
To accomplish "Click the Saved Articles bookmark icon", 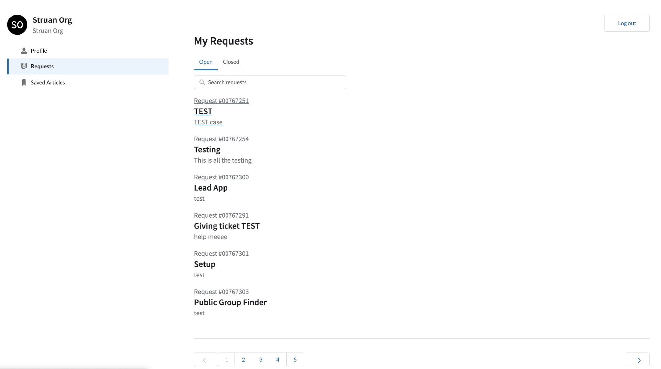I will coord(24,82).
